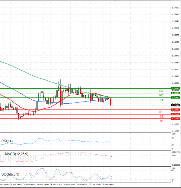
Task: Click the 23 Nov 16:00 time label
Action: click(16, 184)
